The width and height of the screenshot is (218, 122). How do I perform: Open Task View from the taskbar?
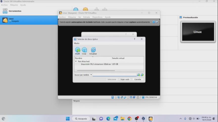(94, 119)
